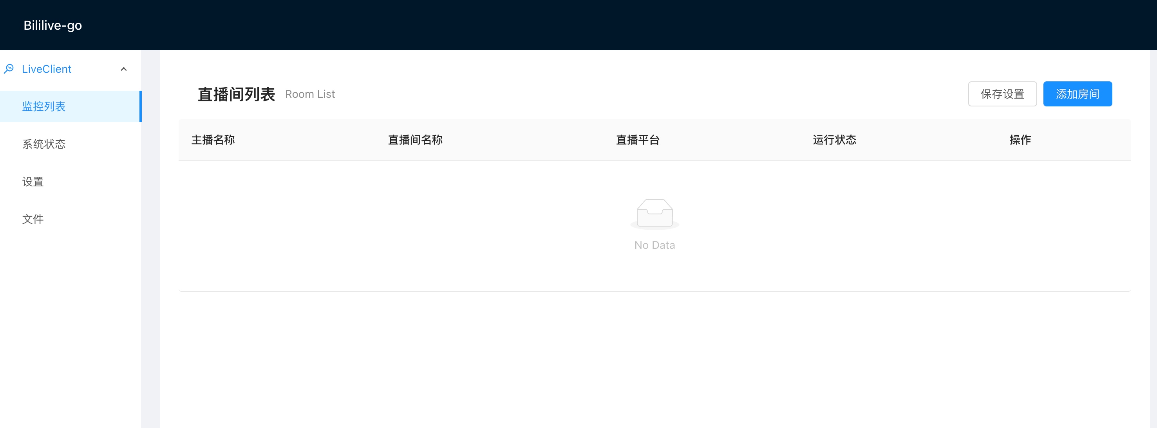Click the Room List subtitle text

[x=310, y=94]
